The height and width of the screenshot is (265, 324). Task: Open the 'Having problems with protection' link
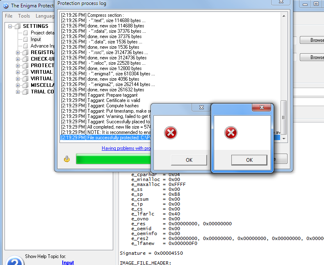coord(126,148)
